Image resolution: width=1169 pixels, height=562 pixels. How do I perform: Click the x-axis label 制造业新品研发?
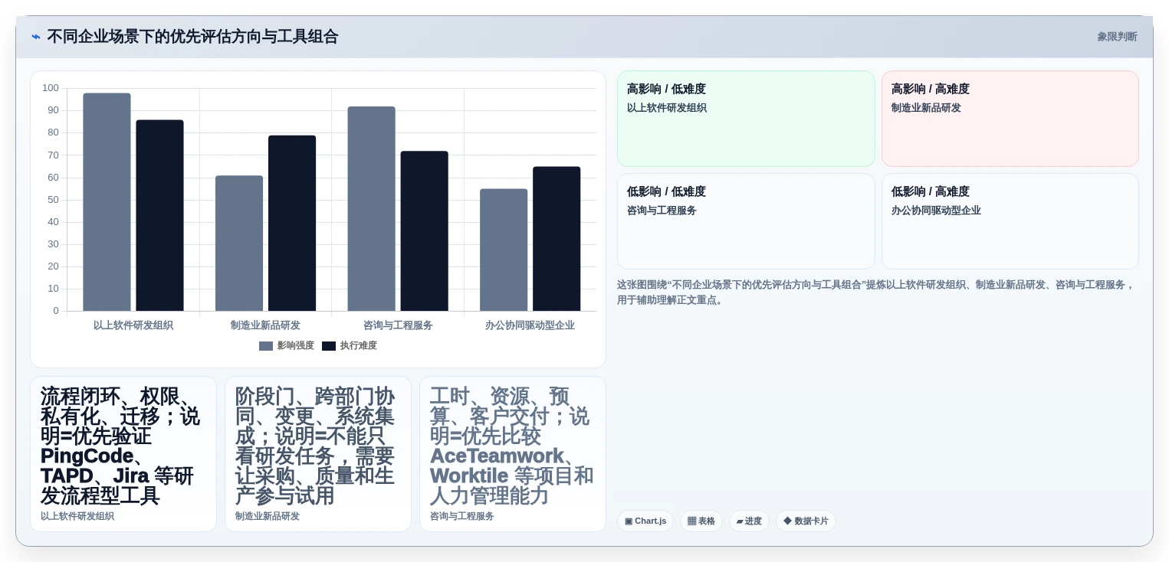click(265, 325)
